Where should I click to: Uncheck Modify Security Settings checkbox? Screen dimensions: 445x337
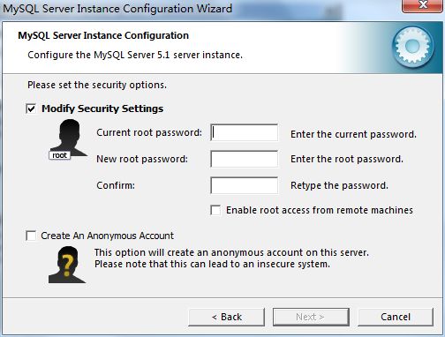[31, 109]
